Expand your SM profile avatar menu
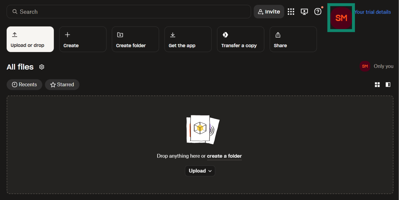This screenshot has width=399, height=200. 341,17
